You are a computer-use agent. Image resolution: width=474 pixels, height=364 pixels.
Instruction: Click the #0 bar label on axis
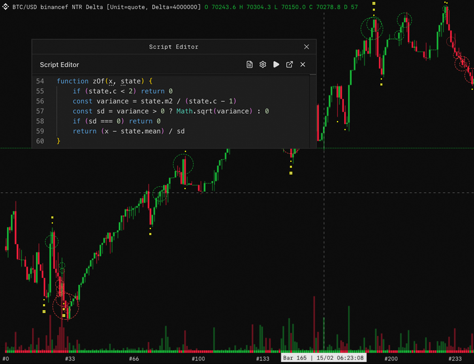(5, 358)
